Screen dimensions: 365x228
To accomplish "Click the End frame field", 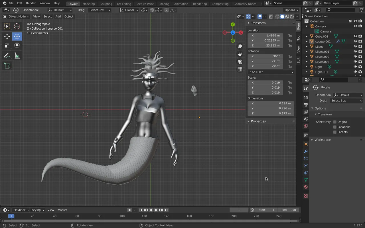I will tap(289, 210).
